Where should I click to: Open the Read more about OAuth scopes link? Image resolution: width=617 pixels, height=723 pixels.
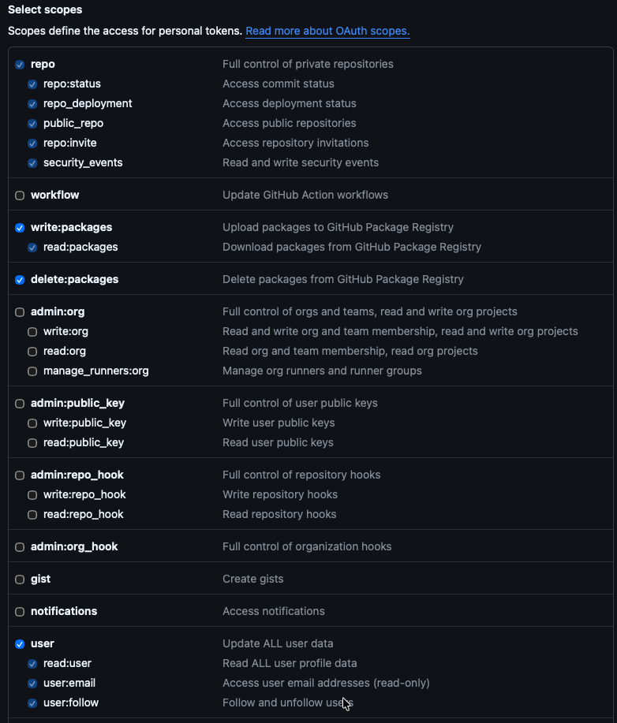click(x=327, y=32)
